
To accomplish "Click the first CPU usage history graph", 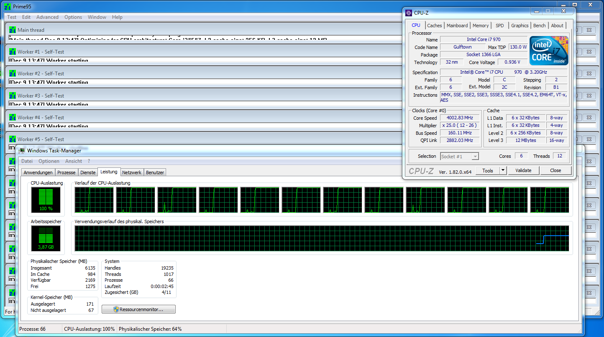I will click(94, 200).
